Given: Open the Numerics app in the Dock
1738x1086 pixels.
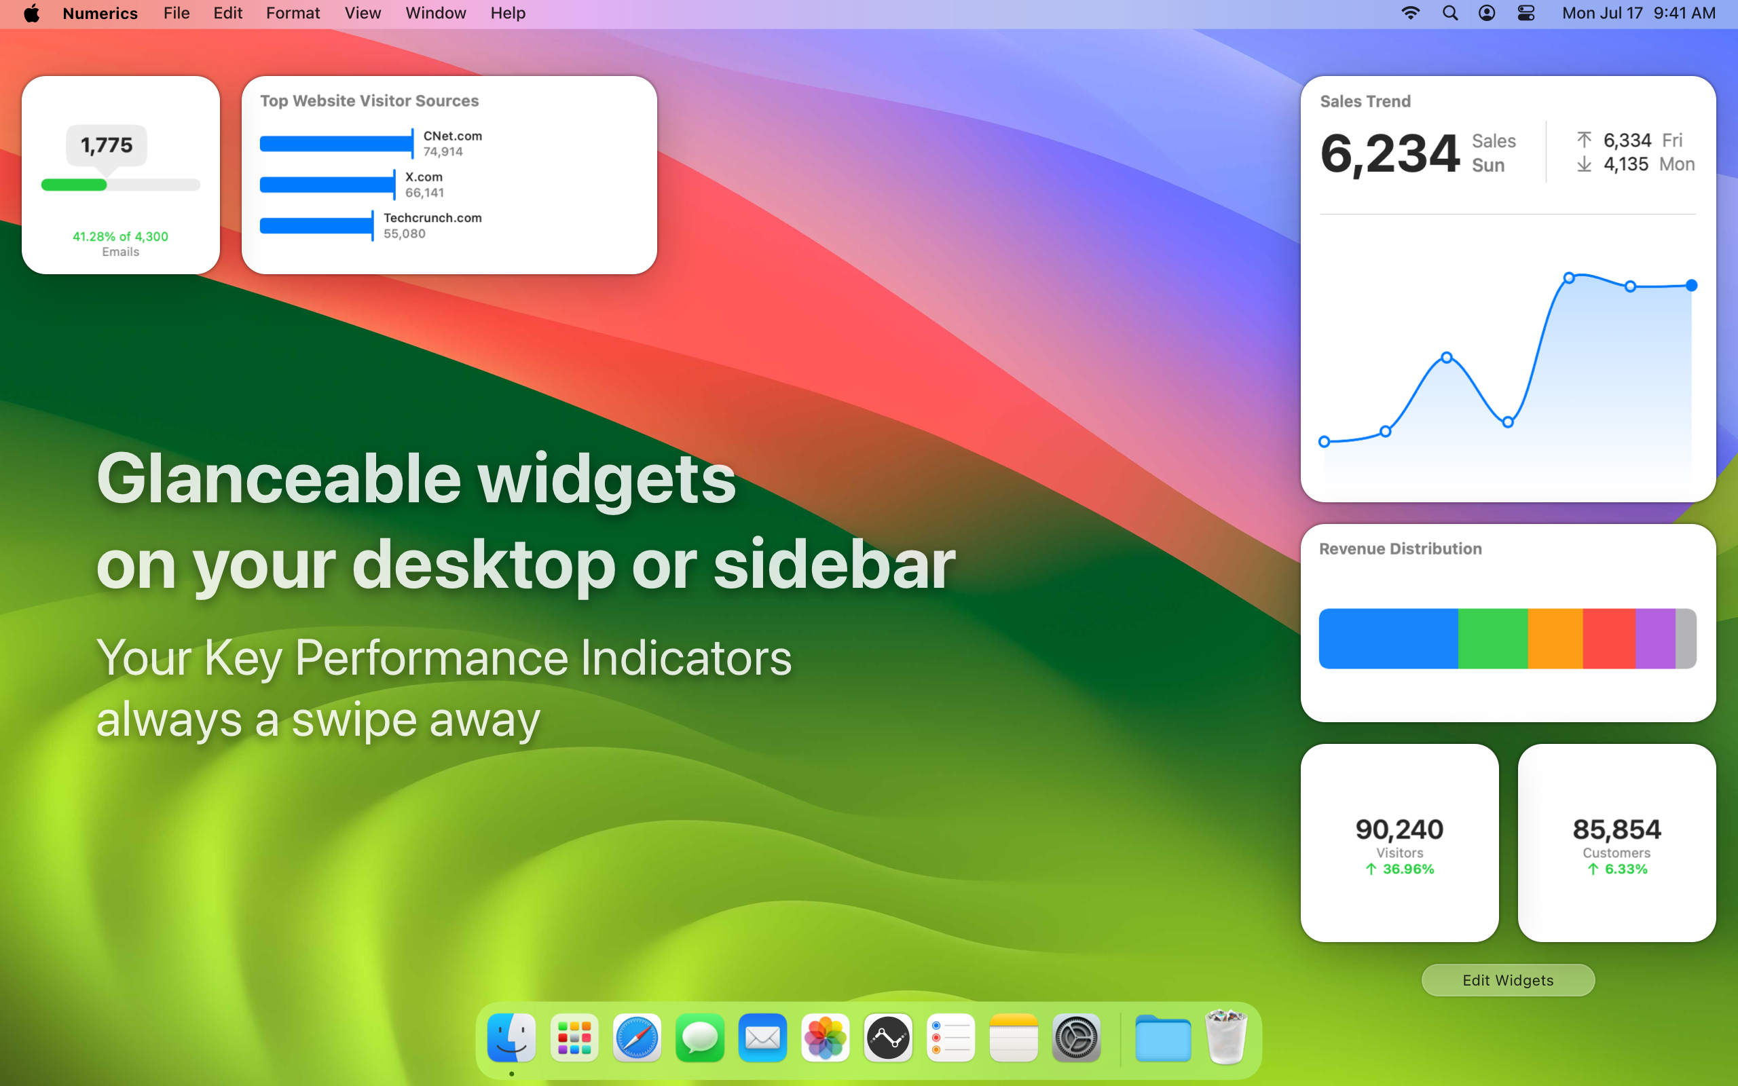Looking at the screenshot, I should pos(888,1038).
